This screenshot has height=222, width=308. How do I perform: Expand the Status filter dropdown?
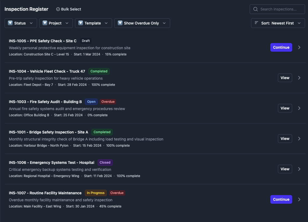[20, 23]
